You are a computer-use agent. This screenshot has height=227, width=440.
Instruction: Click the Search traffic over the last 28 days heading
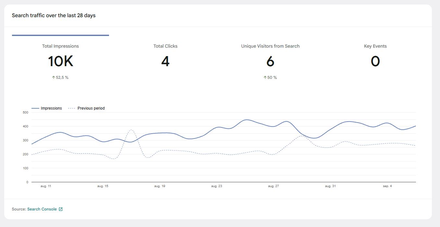(x=54, y=16)
